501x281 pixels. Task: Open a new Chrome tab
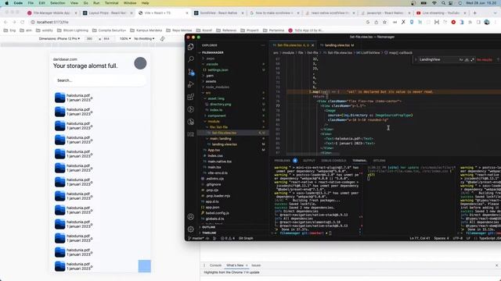475,12
